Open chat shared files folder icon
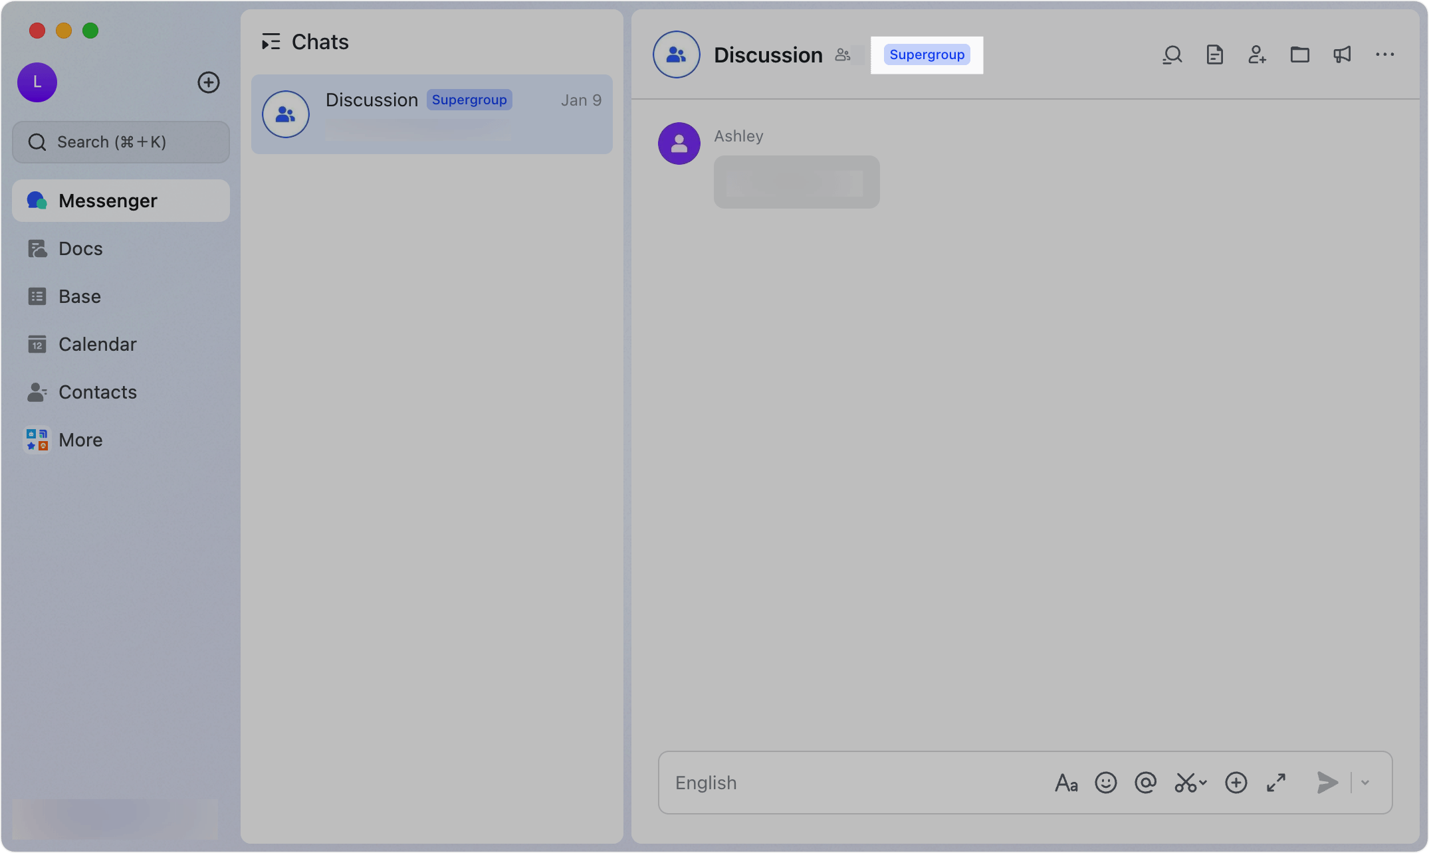The width and height of the screenshot is (1429, 853). (1299, 54)
